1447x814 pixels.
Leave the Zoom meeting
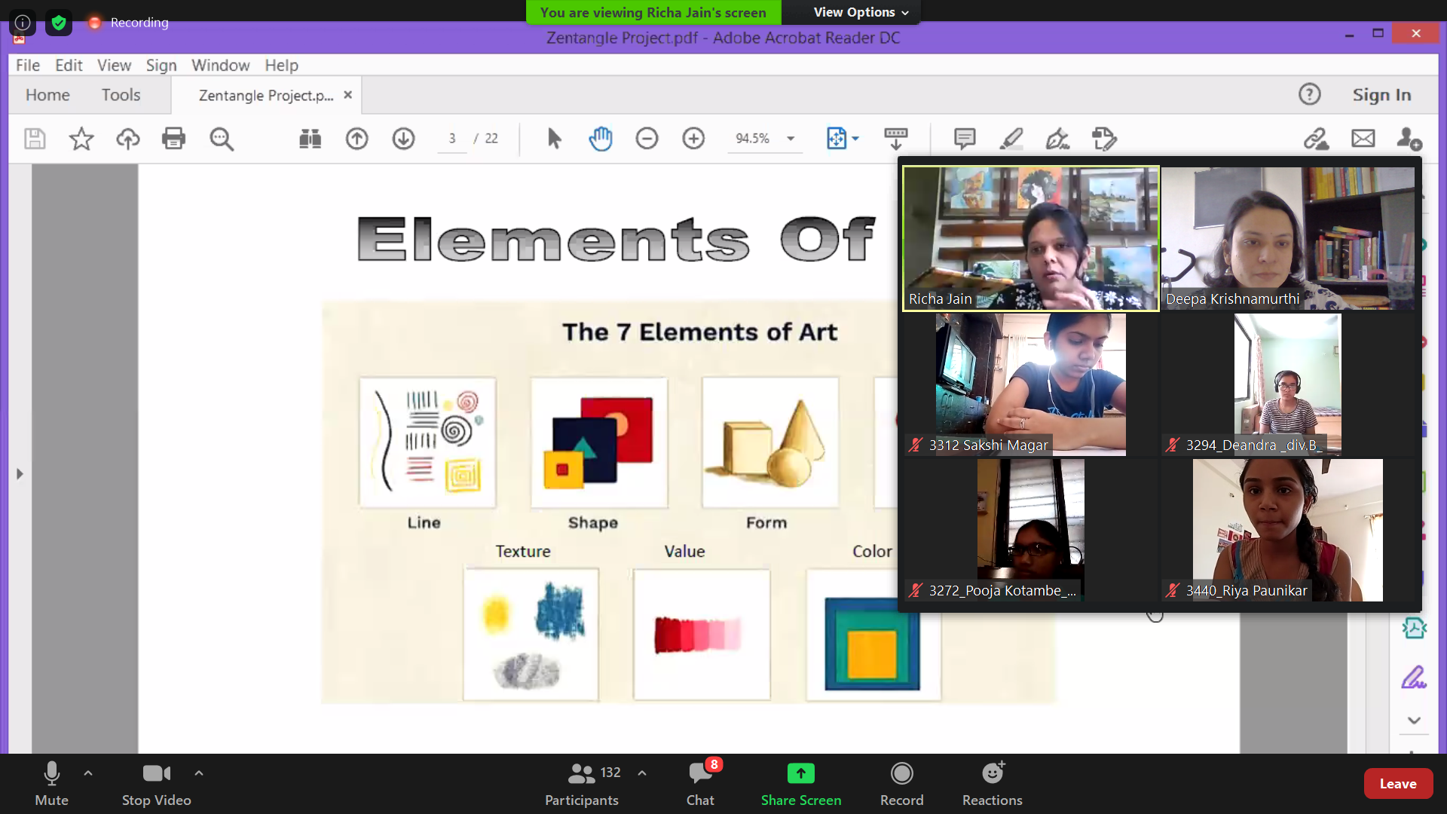click(1397, 783)
